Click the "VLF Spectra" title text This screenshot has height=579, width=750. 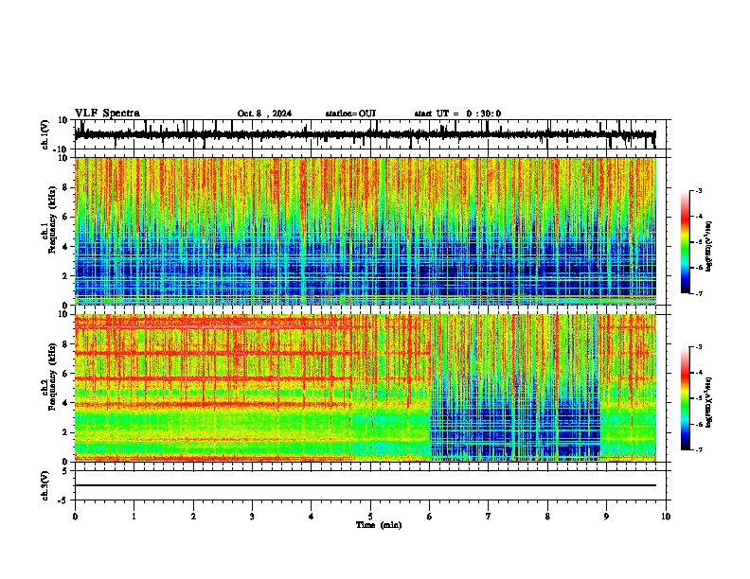point(107,114)
